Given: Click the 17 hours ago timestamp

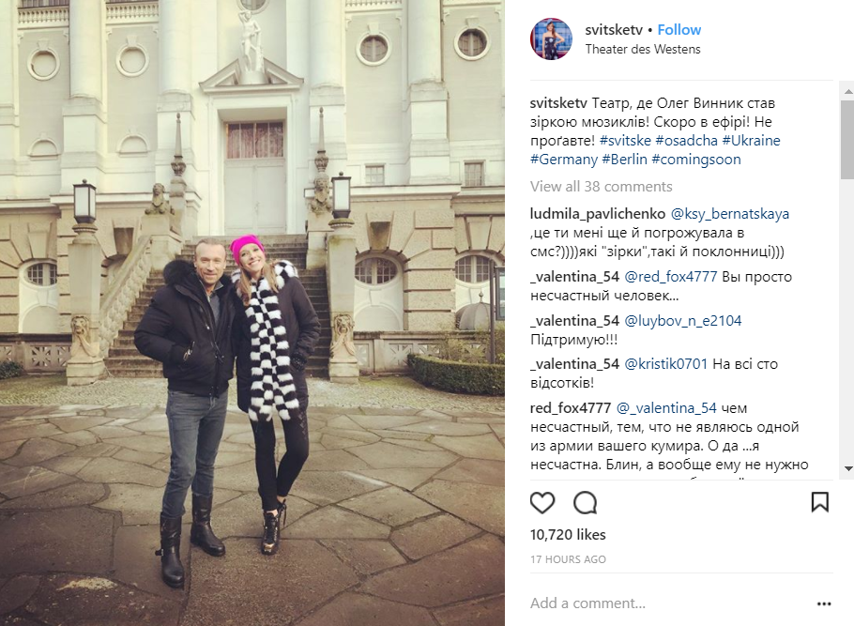Looking at the screenshot, I should [x=568, y=559].
